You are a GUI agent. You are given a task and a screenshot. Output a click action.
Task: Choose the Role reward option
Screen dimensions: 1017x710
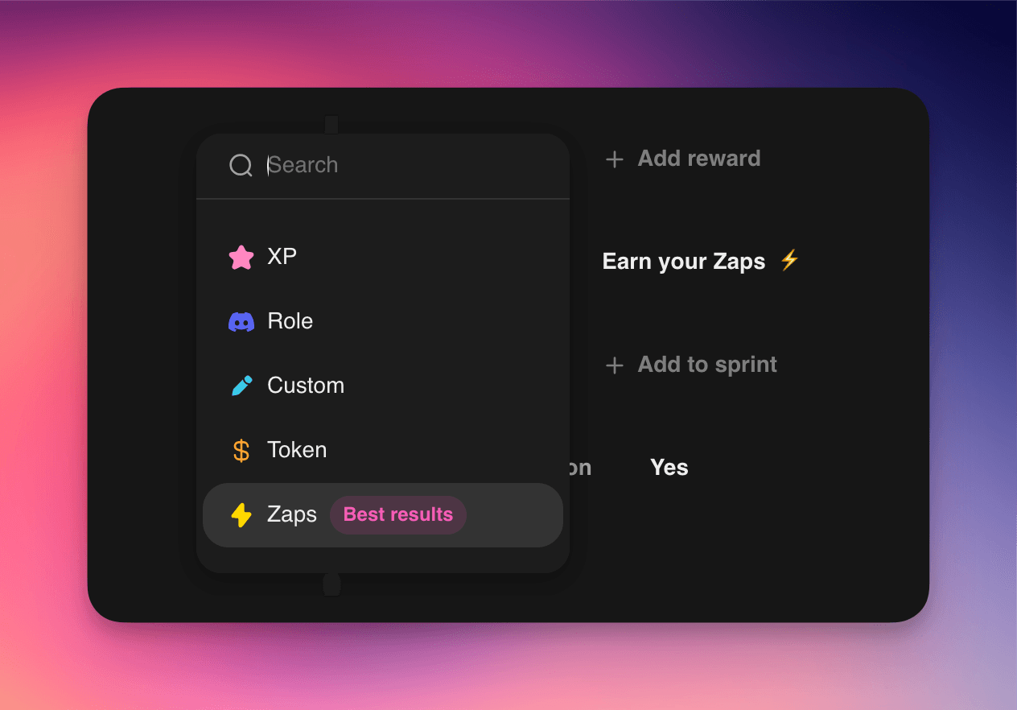pyautogui.click(x=383, y=322)
